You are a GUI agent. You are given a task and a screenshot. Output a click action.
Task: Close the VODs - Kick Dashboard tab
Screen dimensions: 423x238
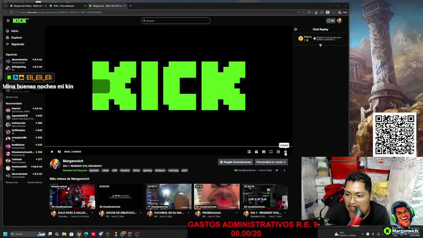(x=85, y=6)
